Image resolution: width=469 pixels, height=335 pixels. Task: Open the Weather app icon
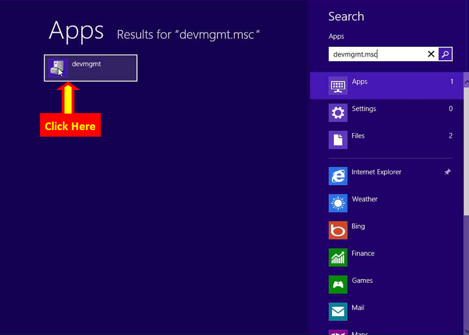[338, 204]
